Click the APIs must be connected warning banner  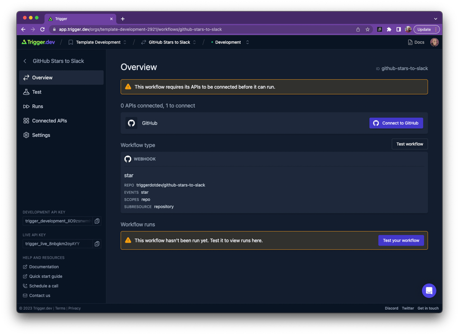[274, 87]
